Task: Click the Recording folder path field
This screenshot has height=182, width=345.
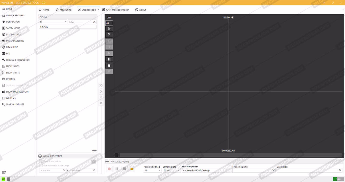Action: click(203, 170)
